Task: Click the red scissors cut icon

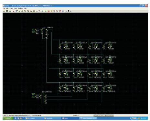Action: (60, 11)
